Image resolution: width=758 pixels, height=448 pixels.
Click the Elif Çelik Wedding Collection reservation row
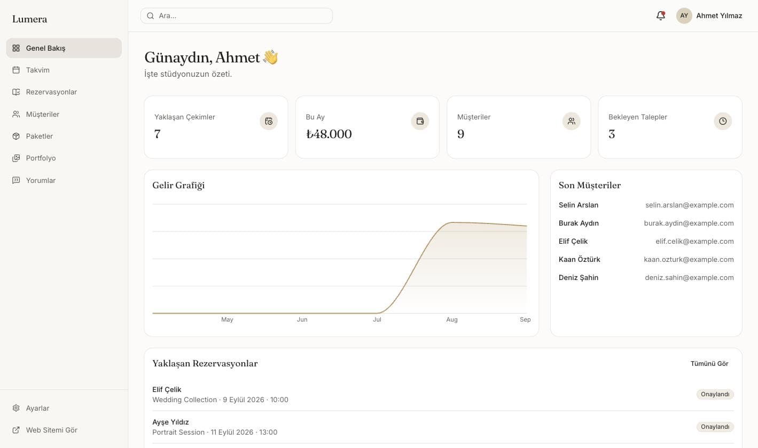[443, 395]
